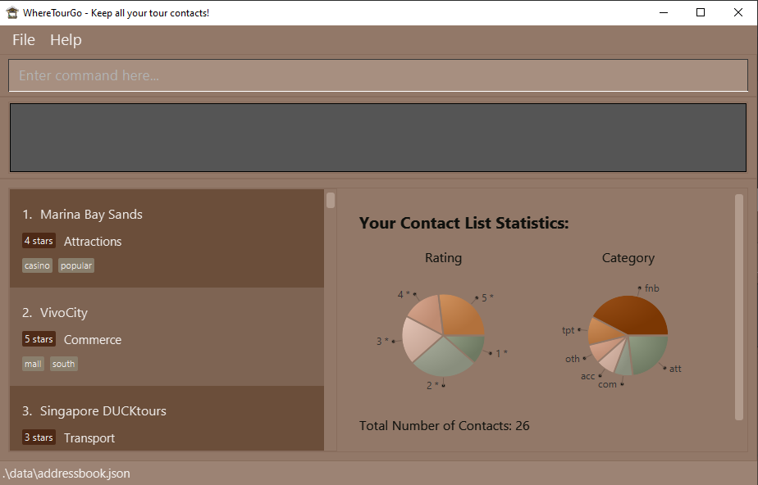Click the contact list scrollbar thumb

click(331, 201)
